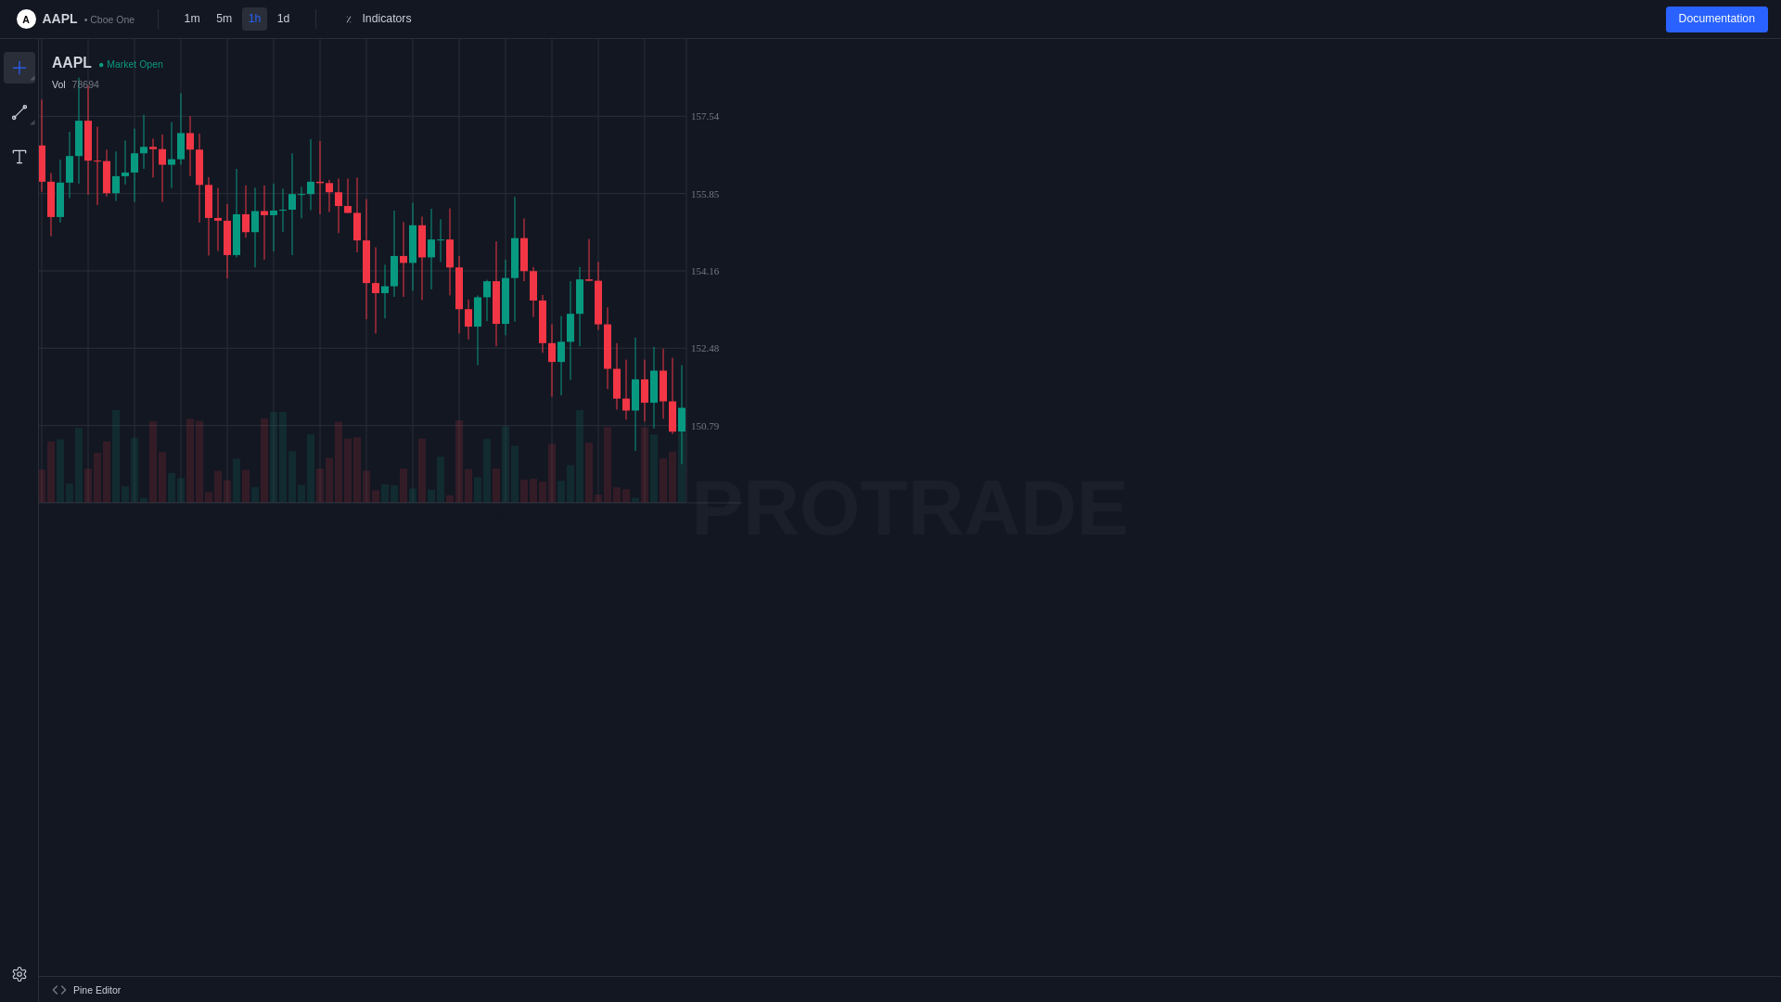Click the round AAPL logo icon
The width and height of the screenshot is (1781, 1002).
pos(26,19)
